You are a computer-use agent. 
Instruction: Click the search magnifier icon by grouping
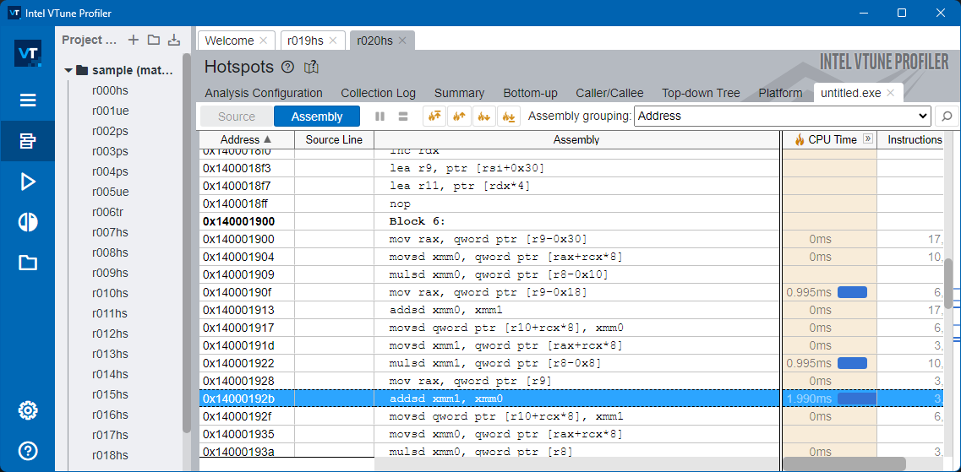947,117
